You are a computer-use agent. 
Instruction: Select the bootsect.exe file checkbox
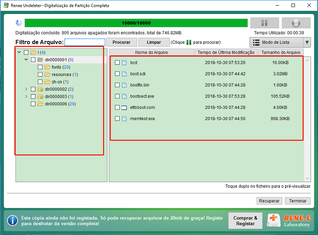click(x=117, y=96)
